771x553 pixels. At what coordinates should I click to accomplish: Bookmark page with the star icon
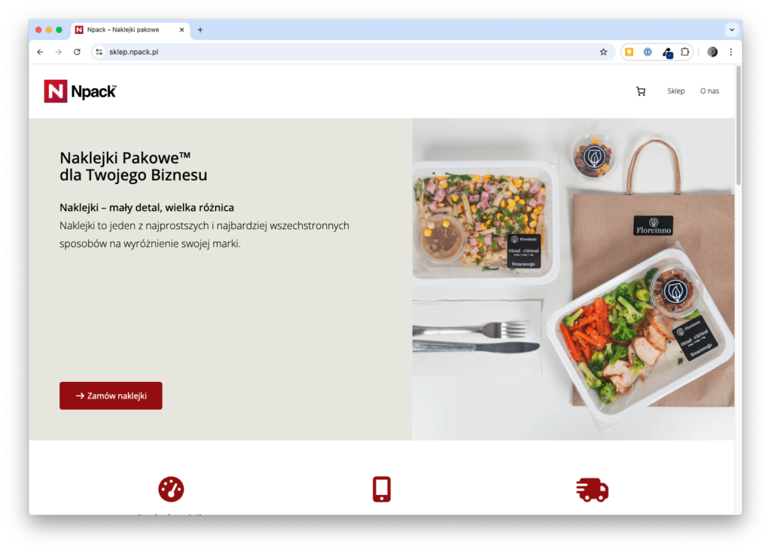[603, 52]
